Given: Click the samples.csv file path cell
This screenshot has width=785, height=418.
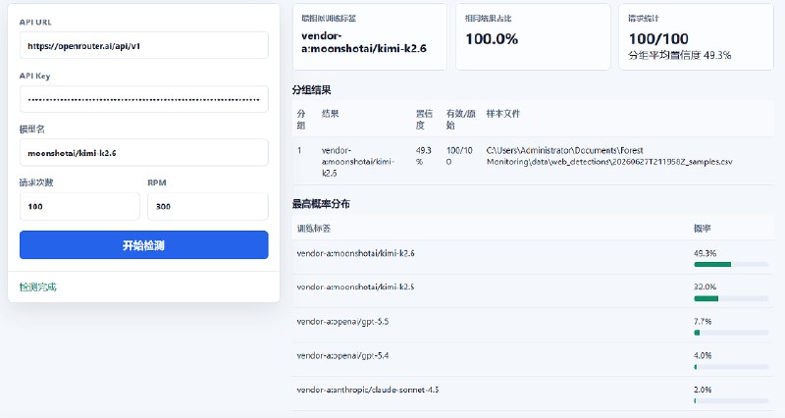Looking at the screenshot, I should 609,156.
